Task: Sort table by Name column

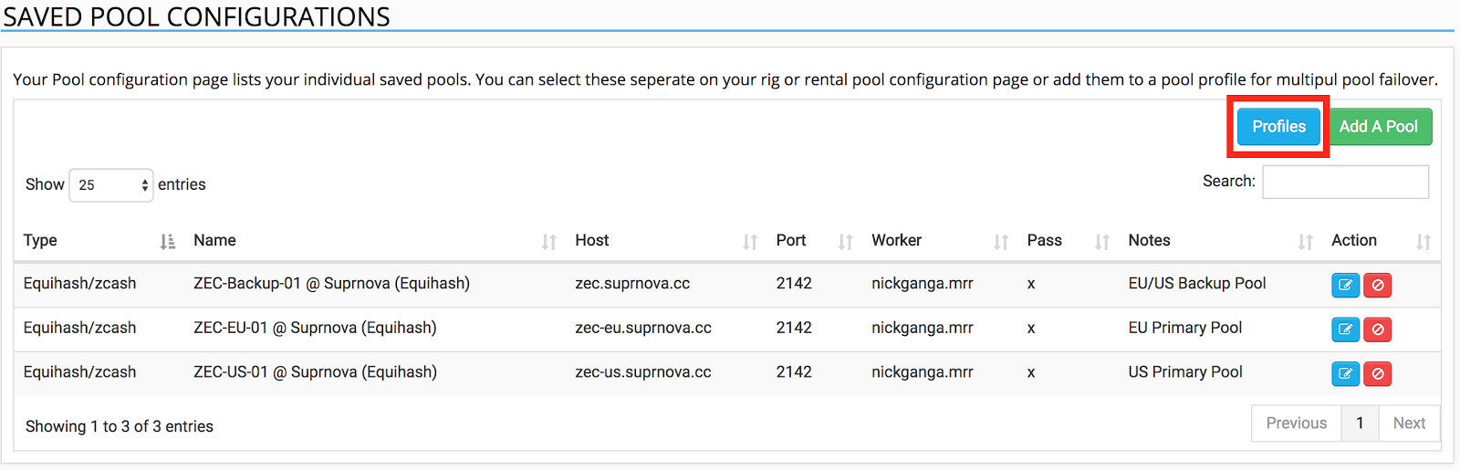Action: (x=374, y=240)
